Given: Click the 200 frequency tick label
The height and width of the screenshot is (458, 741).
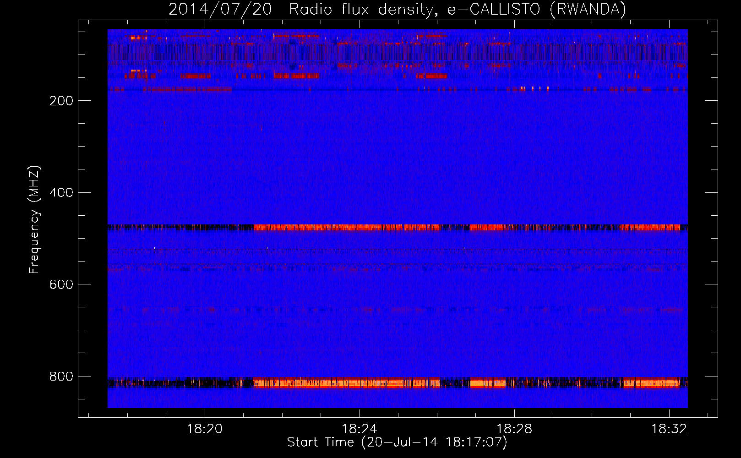Looking at the screenshot, I should click(61, 101).
